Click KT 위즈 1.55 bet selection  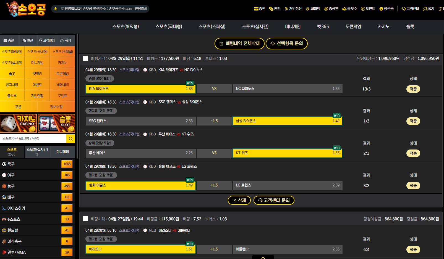pyautogui.click(x=288, y=153)
